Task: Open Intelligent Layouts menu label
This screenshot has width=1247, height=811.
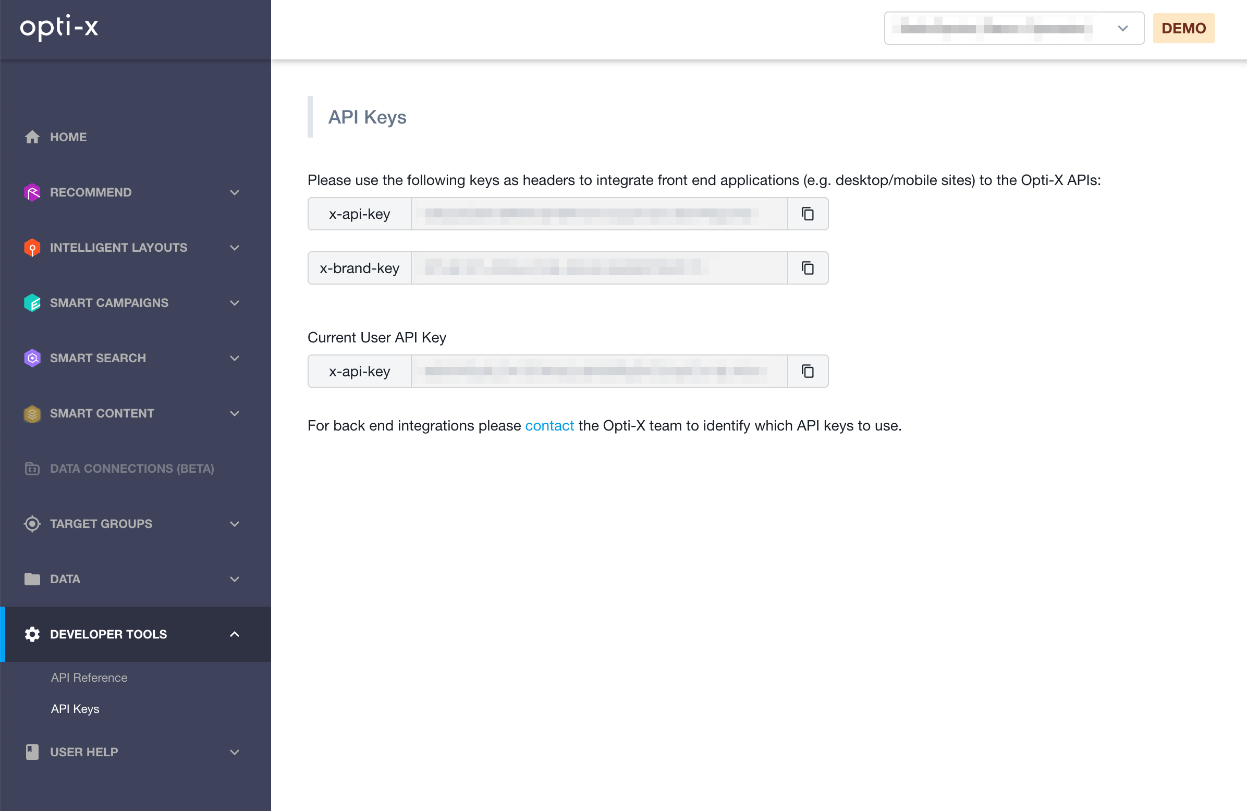Action: [x=118, y=247]
